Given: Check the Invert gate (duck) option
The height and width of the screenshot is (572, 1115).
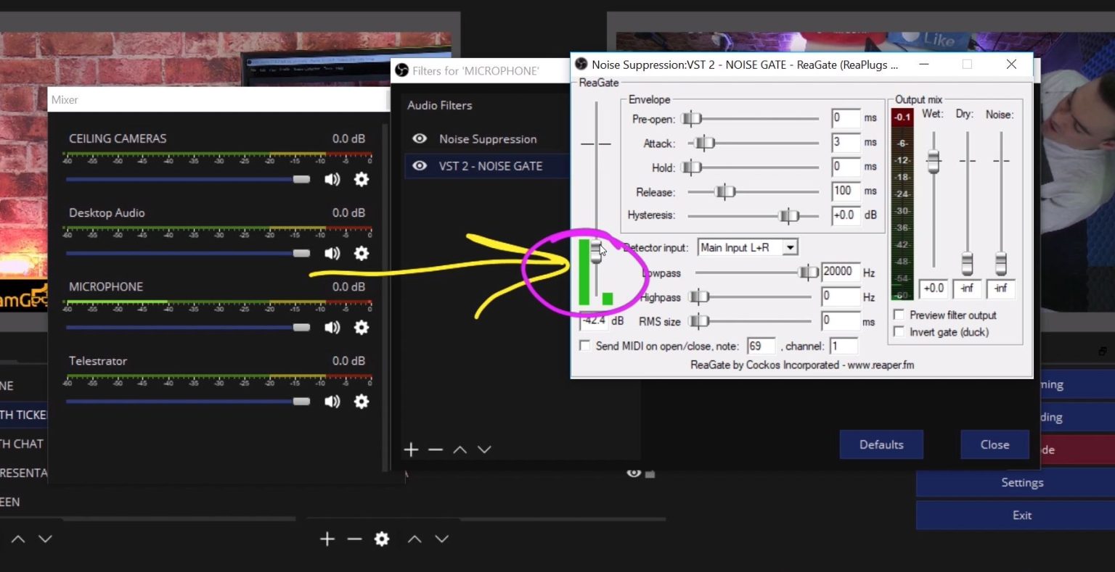Looking at the screenshot, I should pyautogui.click(x=899, y=331).
